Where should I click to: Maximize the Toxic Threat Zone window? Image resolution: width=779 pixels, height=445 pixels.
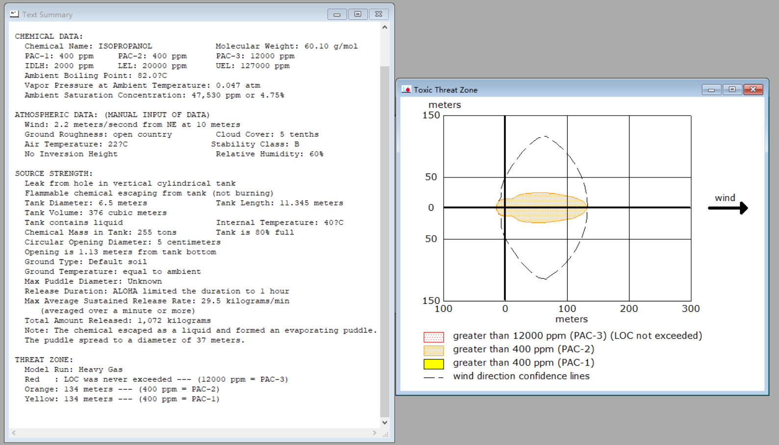(732, 89)
